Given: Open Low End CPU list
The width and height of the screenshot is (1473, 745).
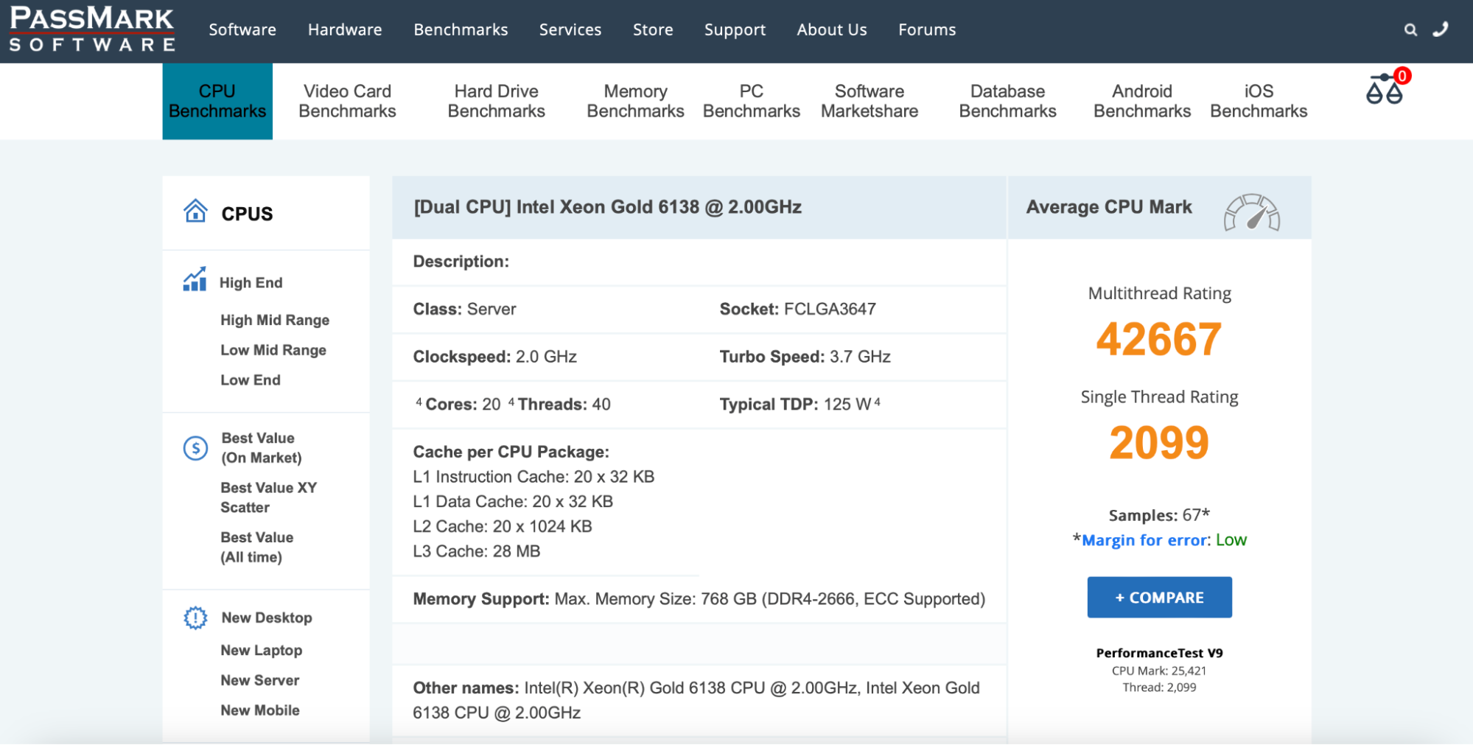Looking at the screenshot, I should pyautogui.click(x=251, y=380).
